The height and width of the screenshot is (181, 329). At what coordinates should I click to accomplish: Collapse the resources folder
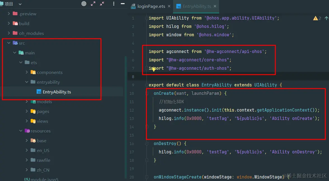(x=21, y=131)
